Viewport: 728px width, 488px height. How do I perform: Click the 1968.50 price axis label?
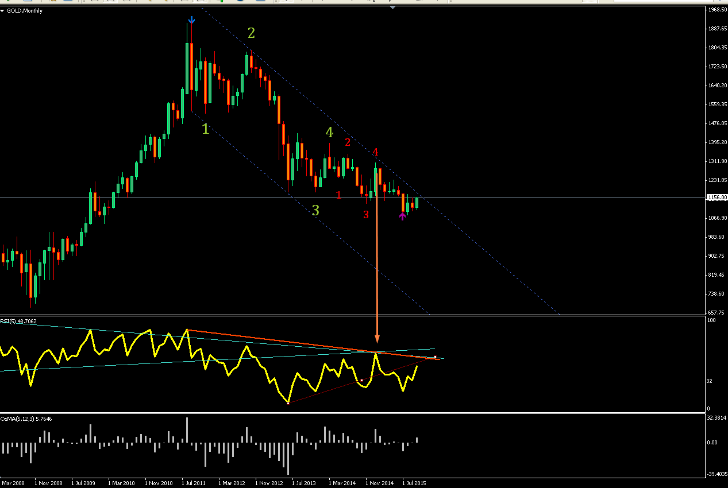(718, 10)
